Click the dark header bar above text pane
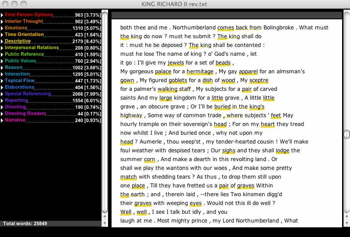Screen dimensions: 350x237 pyautogui.click(x=227, y=15)
